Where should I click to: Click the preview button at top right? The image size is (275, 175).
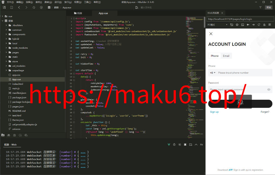pos(269,7)
